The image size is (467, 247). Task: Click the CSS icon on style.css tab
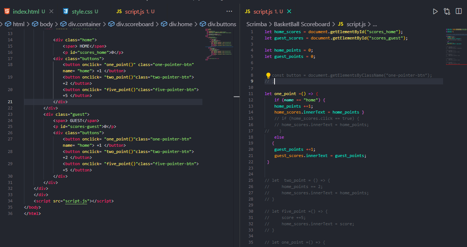pos(66,11)
